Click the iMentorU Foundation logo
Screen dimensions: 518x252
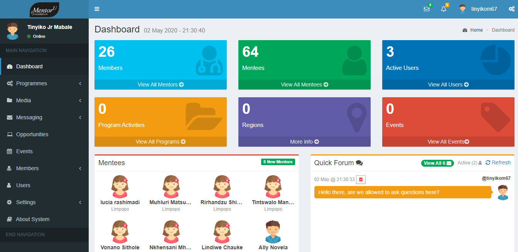tap(44, 9)
